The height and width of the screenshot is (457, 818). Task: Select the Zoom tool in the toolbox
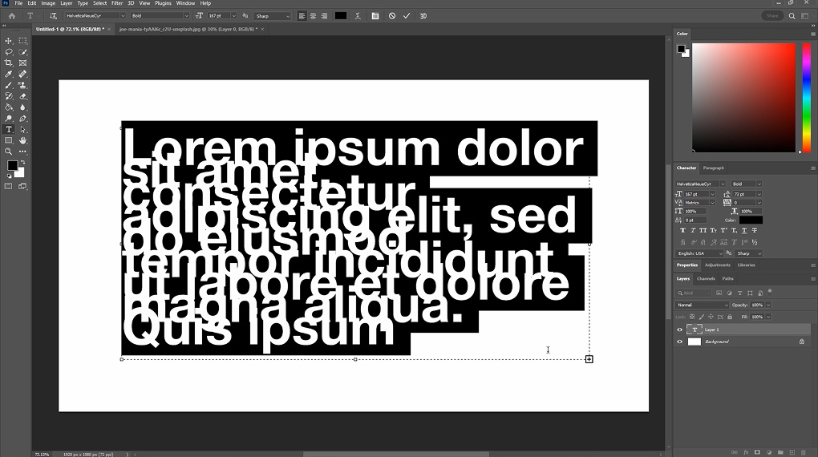9,152
